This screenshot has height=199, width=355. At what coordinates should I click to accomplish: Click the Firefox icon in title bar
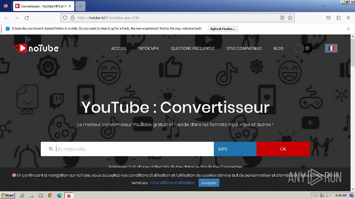point(6,6)
